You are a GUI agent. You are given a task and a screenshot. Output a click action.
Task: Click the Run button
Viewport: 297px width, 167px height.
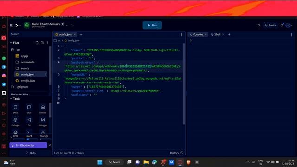[x=152, y=26]
